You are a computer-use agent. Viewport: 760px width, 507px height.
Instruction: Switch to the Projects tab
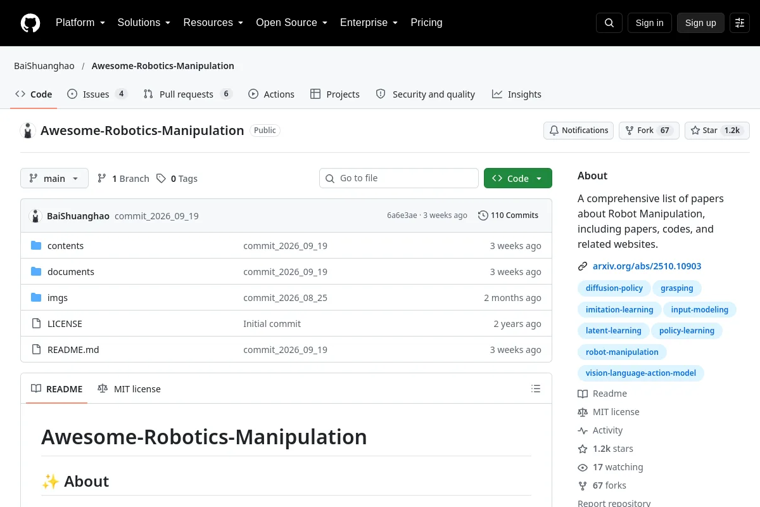[x=335, y=94]
